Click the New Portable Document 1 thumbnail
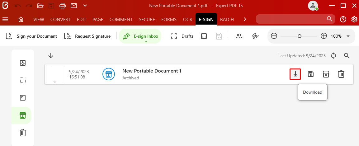This screenshot has height=146, width=359. 55,74
